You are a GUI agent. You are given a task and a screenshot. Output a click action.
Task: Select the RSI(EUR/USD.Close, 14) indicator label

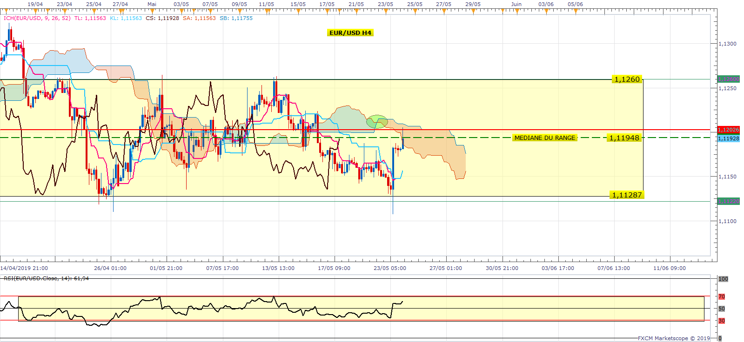(x=46, y=278)
